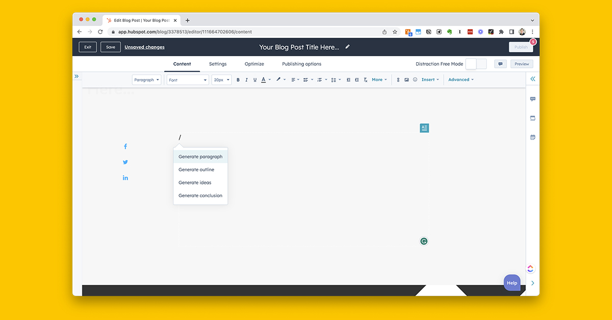Viewport: 612px width, 320px height.
Task: Select Generate outline from the menu
Action: 200,170
